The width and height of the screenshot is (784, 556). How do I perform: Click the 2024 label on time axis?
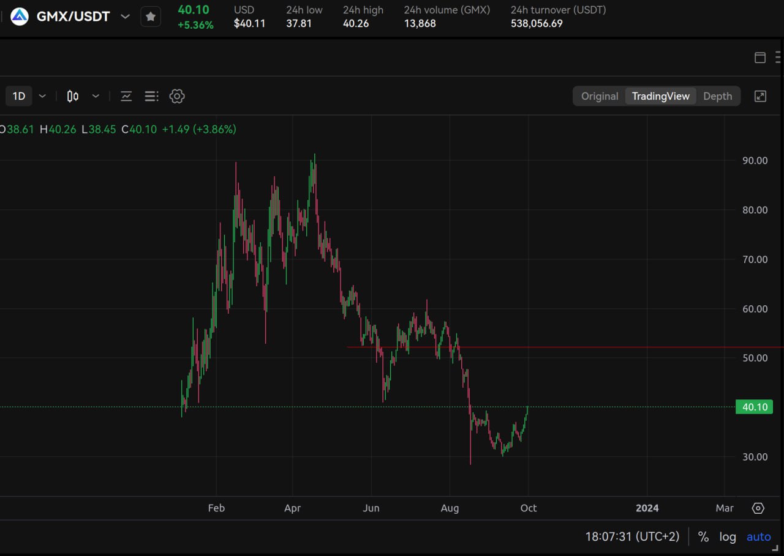pyautogui.click(x=647, y=508)
